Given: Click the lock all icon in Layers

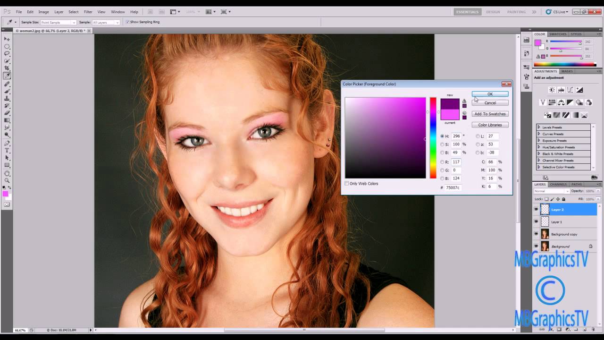Looking at the screenshot, I should click(563, 199).
